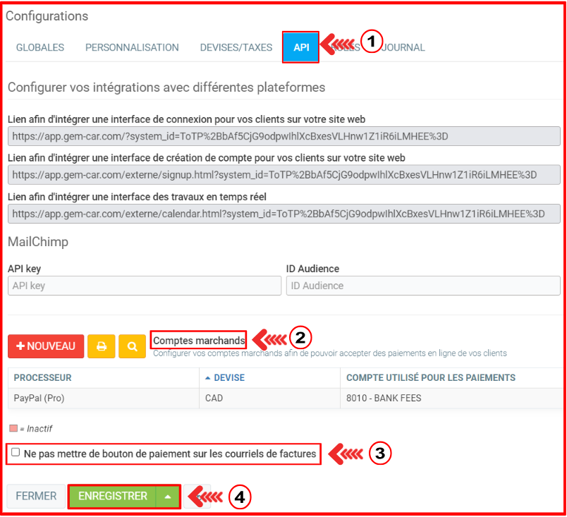The width and height of the screenshot is (567, 517).
Task: Add a merchant account with NOUVEAU
Action: [x=46, y=346]
